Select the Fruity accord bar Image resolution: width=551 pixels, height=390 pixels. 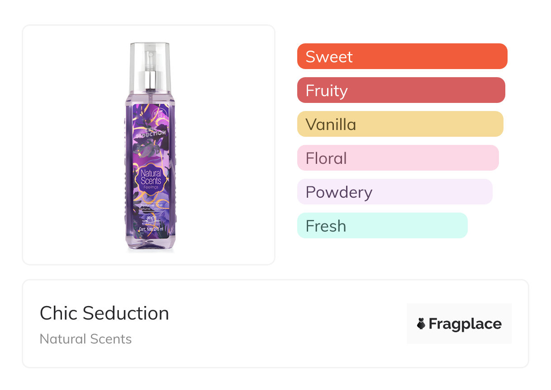(x=401, y=90)
